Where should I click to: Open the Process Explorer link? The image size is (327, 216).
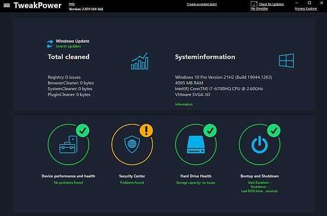[x=306, y=8]
